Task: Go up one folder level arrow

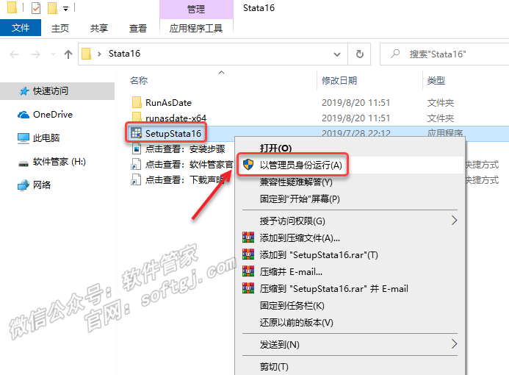Action: click(x=68, y=54)
